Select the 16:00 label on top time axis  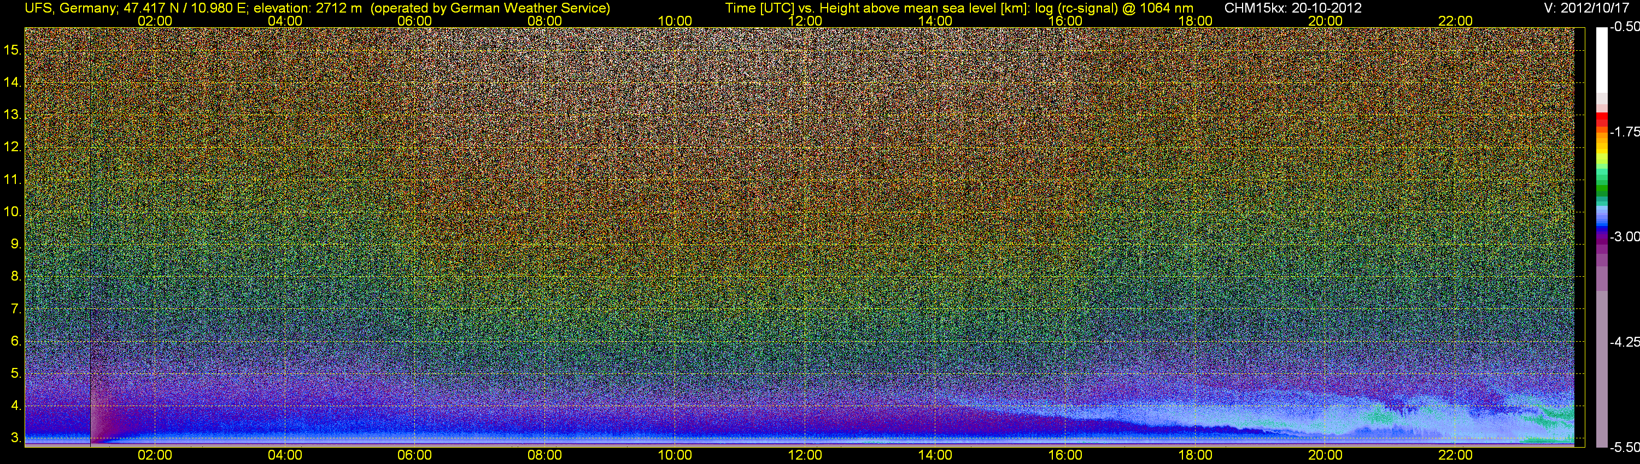coord(1065,21)
